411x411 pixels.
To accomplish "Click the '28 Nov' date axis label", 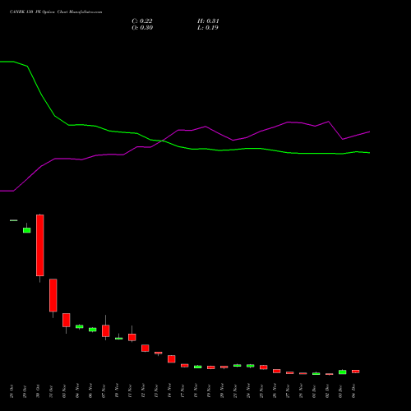I will coord(301,391).
